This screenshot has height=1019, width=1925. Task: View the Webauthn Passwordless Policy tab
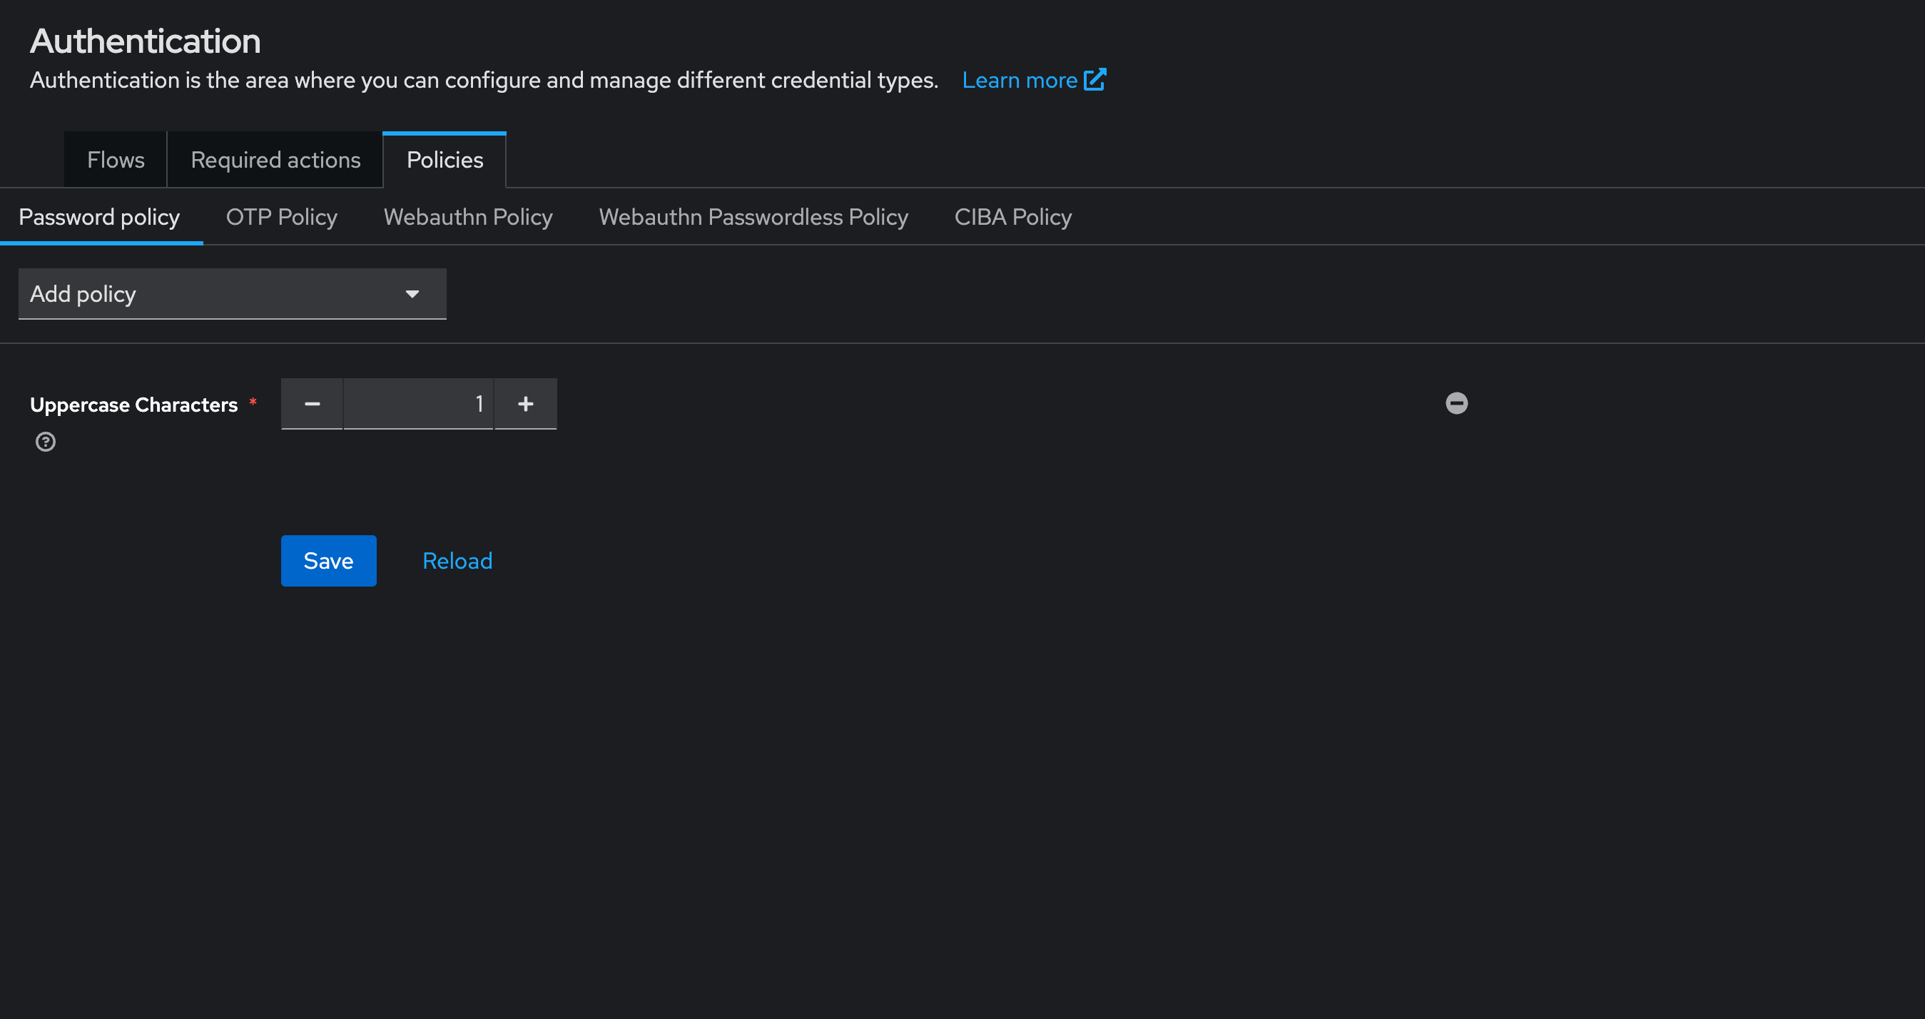point(753,217)
